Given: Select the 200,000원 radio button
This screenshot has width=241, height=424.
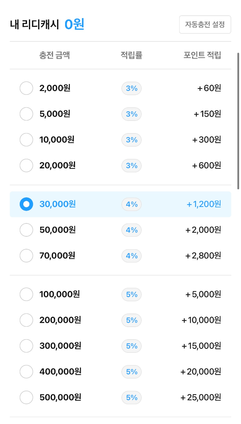Looking at the screenshot, I should point(27,320).
